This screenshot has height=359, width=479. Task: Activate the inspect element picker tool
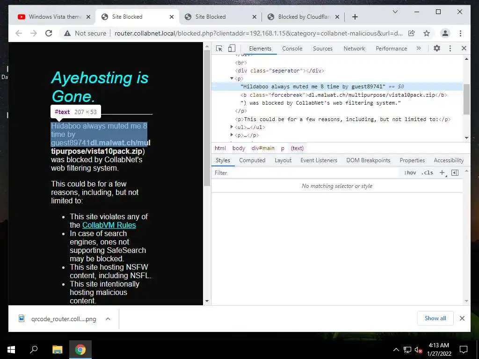pos(219,48)
